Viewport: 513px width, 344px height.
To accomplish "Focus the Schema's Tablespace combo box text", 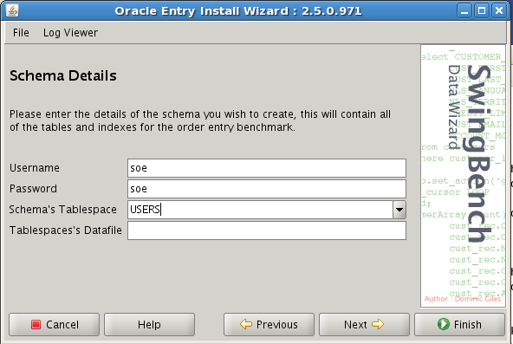I will (x=261, y=210).
